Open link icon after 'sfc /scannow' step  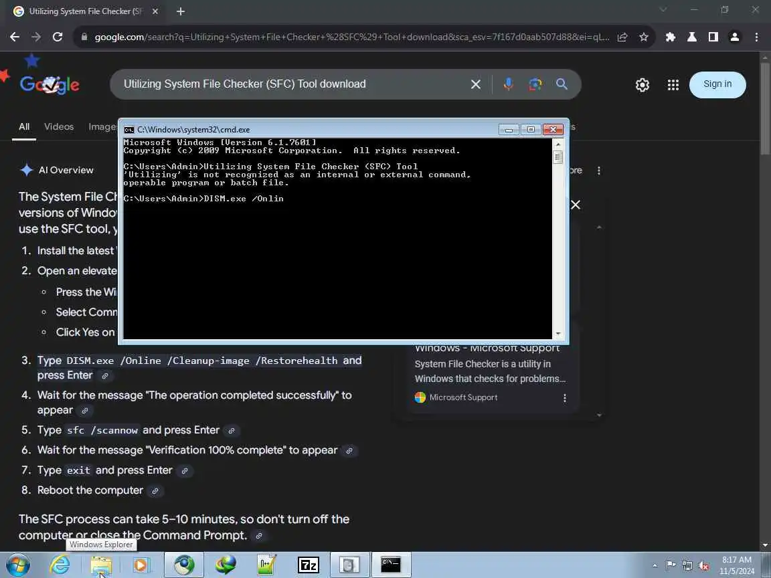231,431
